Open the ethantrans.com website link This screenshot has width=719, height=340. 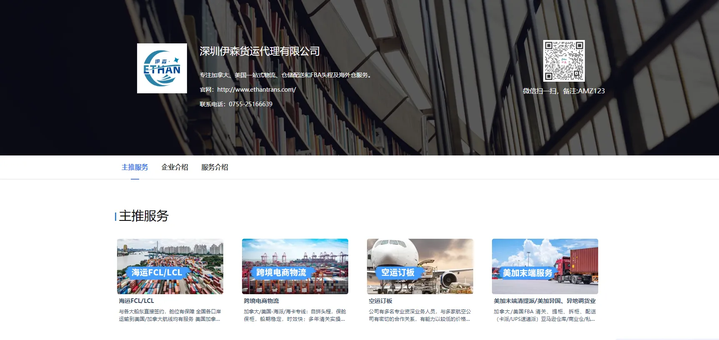coord(257,90)
